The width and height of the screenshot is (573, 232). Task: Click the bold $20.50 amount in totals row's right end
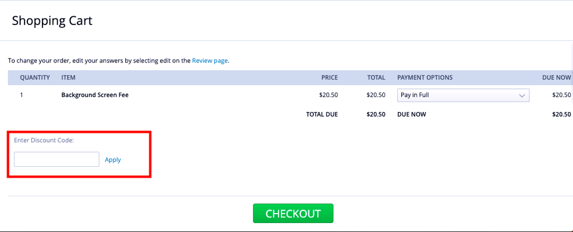[561, 114]
